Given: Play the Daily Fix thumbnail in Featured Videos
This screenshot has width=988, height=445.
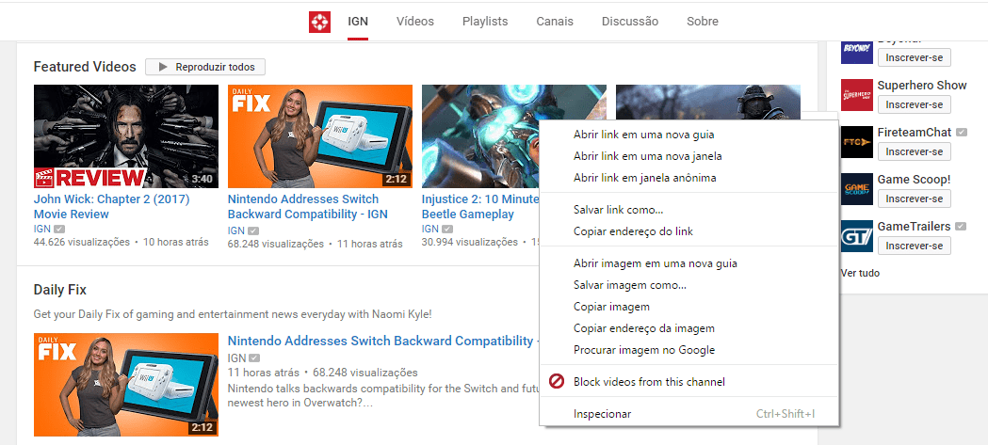Looking at the screenshot, I should (320, 136).
